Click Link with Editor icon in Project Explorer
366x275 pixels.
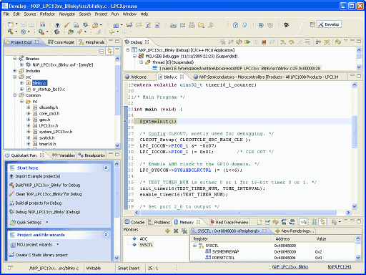[x=109, y=51]
